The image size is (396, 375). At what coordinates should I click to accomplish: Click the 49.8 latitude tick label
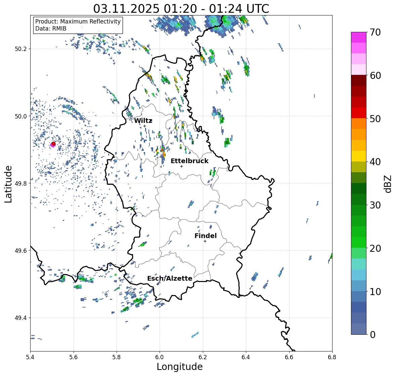pyautogui.click(x=21, y=183)
